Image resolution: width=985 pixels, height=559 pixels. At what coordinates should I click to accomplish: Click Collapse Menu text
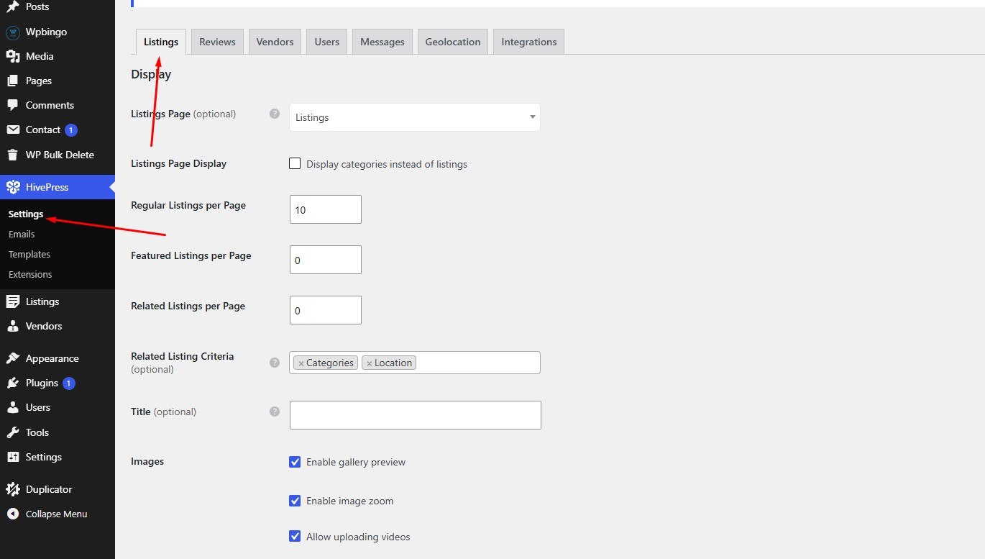[57, 514]
